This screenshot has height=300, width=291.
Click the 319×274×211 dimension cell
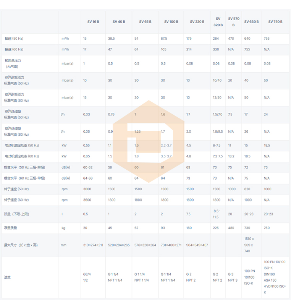pos(93,245)
